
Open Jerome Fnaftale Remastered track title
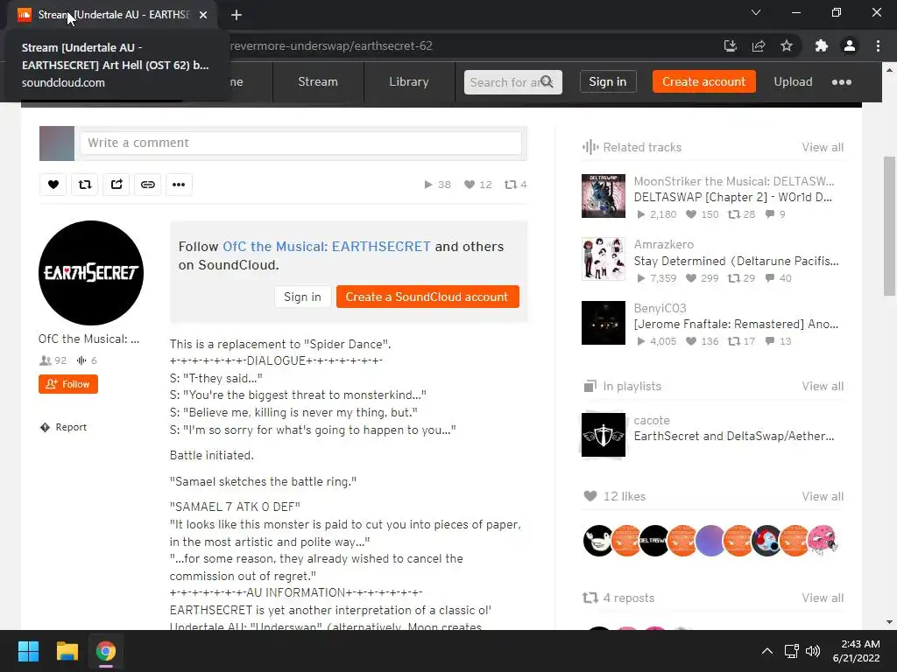pyautogui.click(x=736, y=324)
